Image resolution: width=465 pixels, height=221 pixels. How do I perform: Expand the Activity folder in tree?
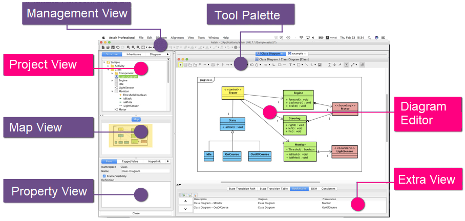108,66
